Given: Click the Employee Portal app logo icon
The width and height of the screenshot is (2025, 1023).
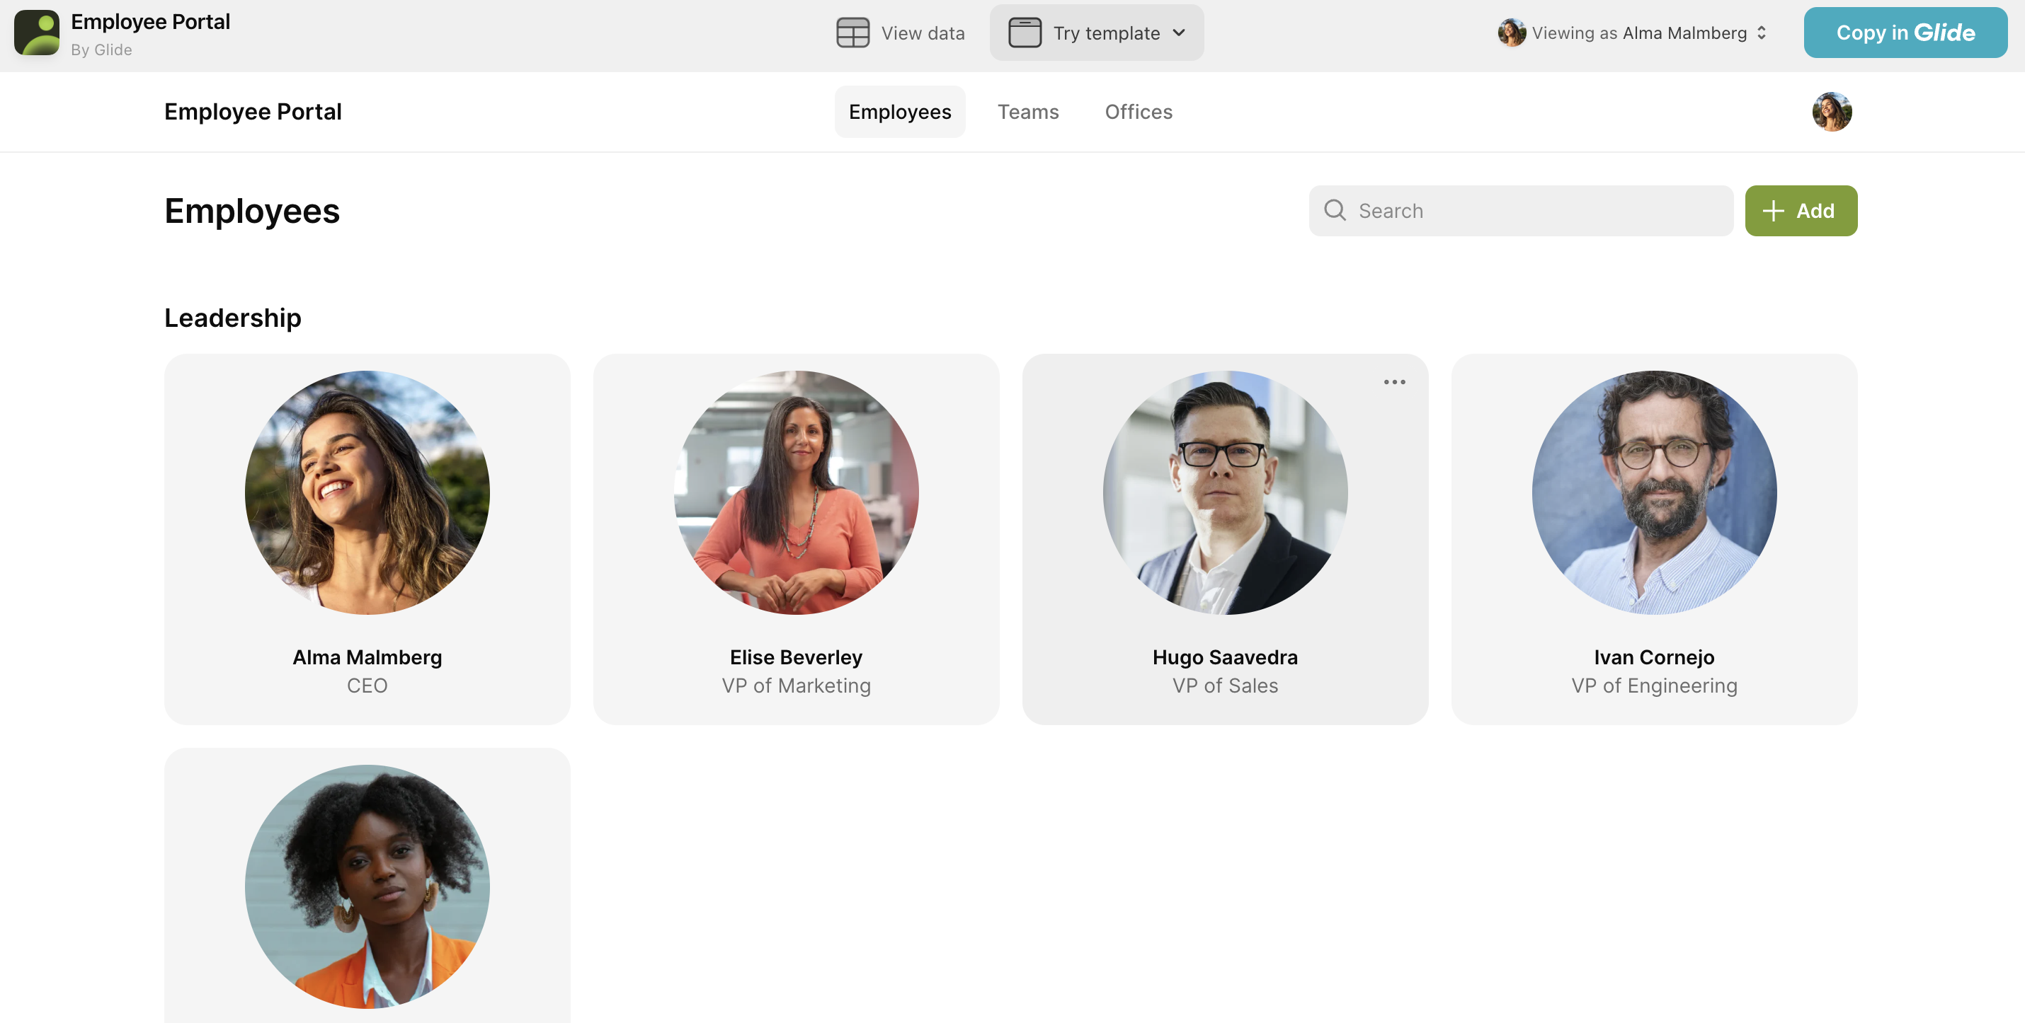Looking at the screenshot, I should pyautogui.click(x=37, y=33).
